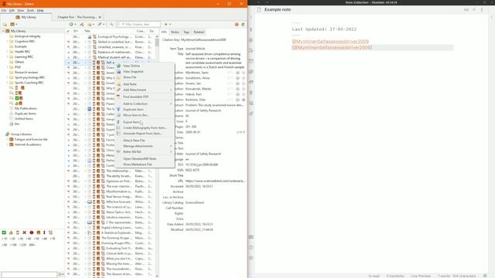This screenshot has height=278, width=495.
Task: Click the red sync error icon
Action: click(x=237, y=24)
